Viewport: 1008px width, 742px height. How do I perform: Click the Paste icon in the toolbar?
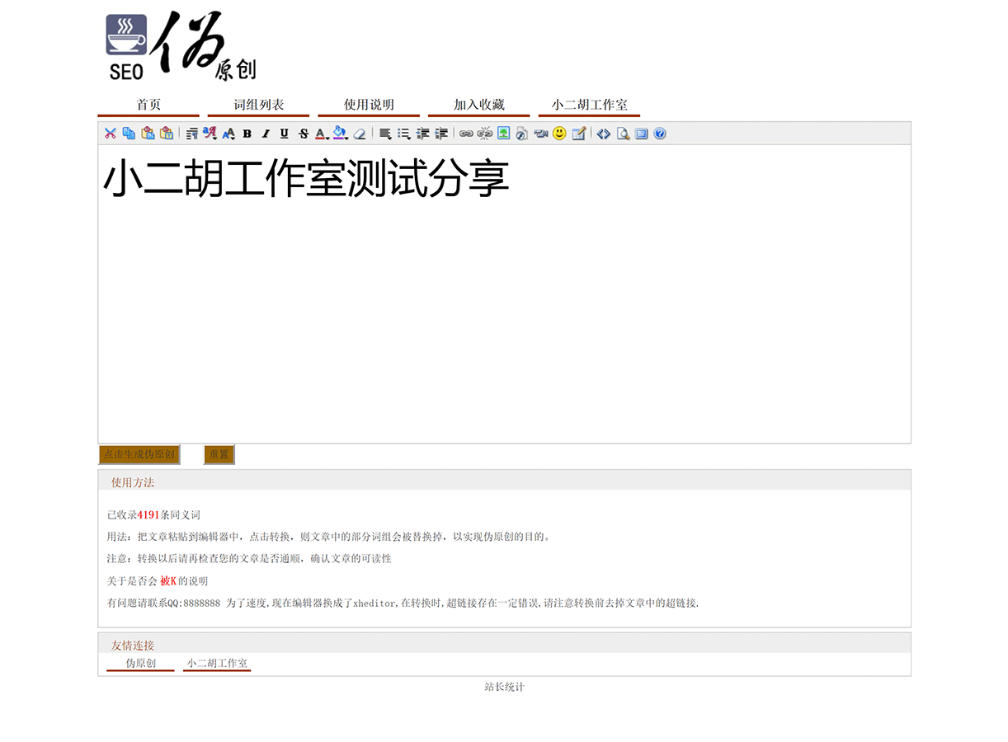149,133
